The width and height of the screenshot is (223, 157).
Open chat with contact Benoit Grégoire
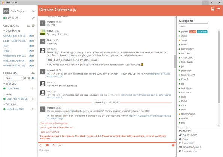[15, 109]
